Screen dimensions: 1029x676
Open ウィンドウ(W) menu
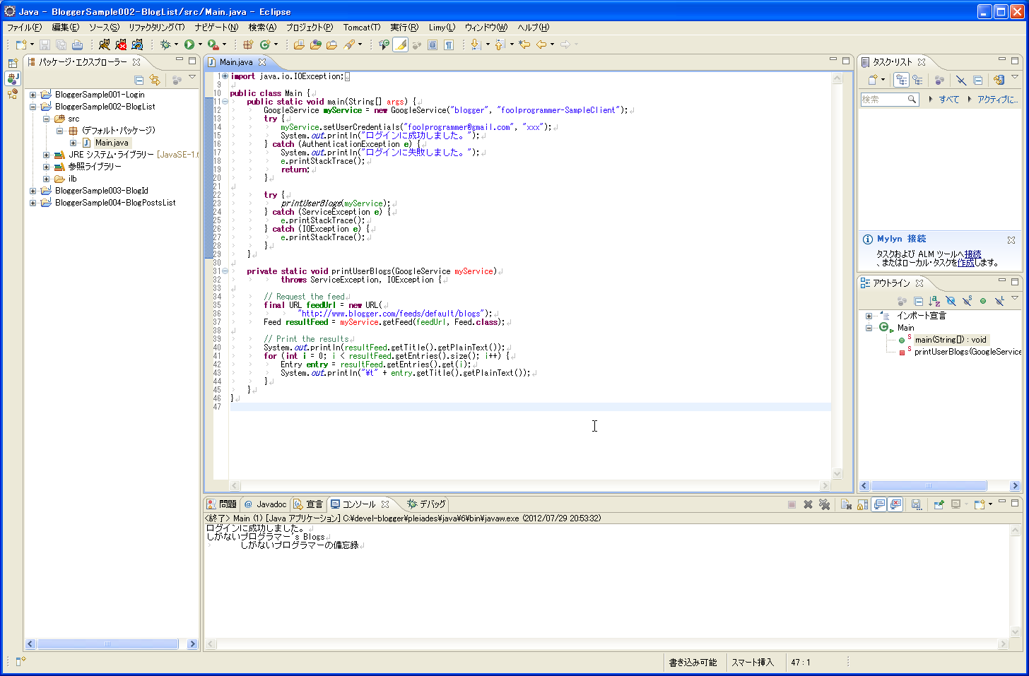(486, 28)
